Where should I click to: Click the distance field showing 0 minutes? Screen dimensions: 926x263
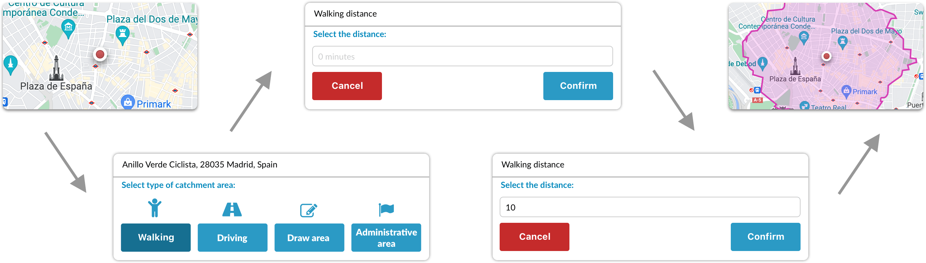(462, 56)
